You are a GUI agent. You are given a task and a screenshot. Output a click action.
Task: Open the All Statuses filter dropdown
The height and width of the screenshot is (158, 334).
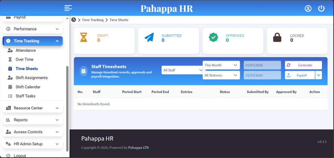click(221, 75)
